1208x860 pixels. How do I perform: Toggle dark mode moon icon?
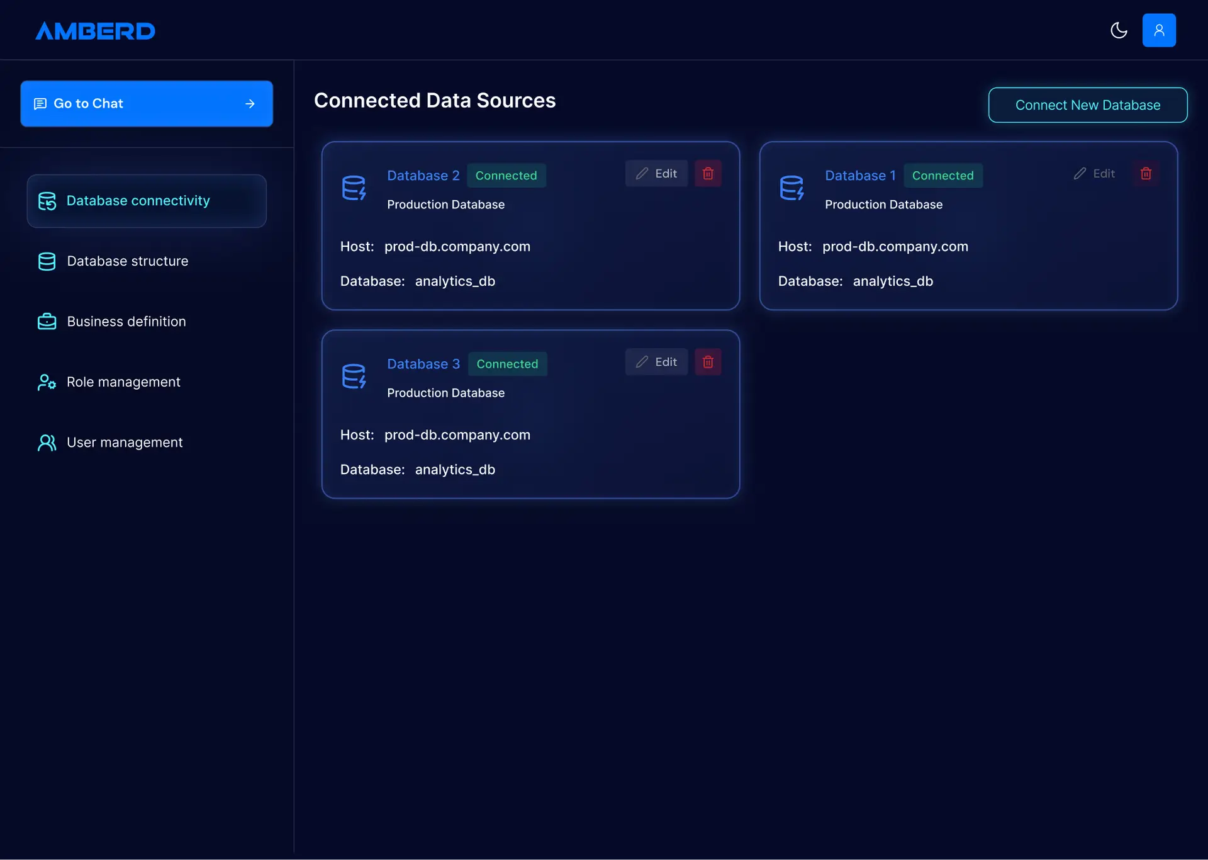1119,30
